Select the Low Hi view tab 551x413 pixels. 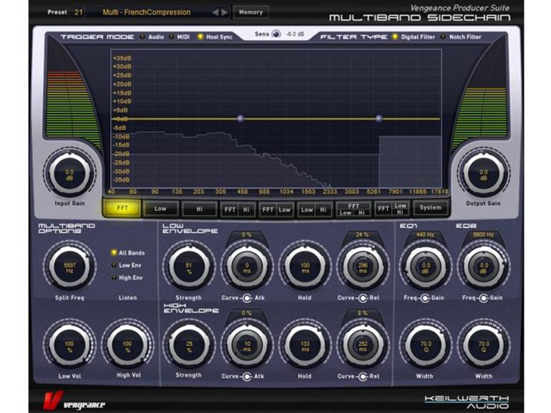[x=315, y=209]
